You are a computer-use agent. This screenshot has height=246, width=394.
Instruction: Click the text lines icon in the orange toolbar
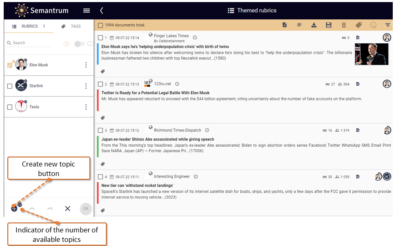pos(299,25)
